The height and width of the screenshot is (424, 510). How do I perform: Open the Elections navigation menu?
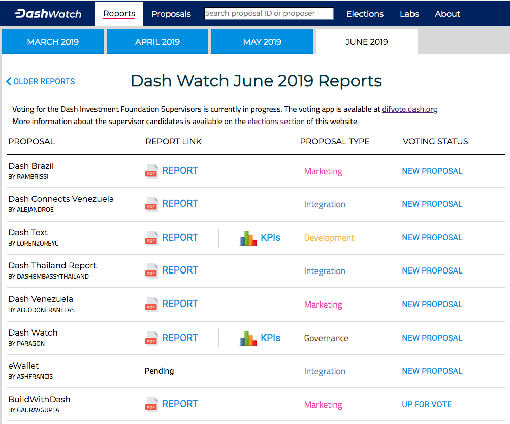pyautogui.click(x=365, y=14)
